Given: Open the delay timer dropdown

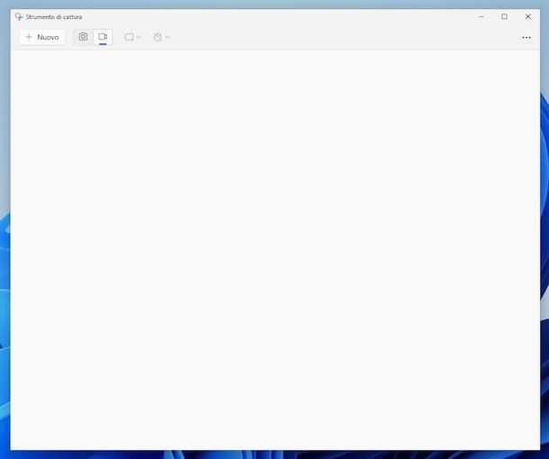Looking at the screenshot, I should 161,37.
